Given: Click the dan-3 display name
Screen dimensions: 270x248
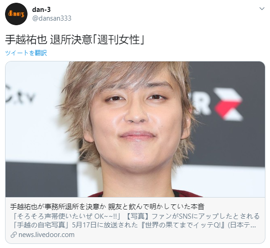Looking at the screenshot, I should 41,10.
